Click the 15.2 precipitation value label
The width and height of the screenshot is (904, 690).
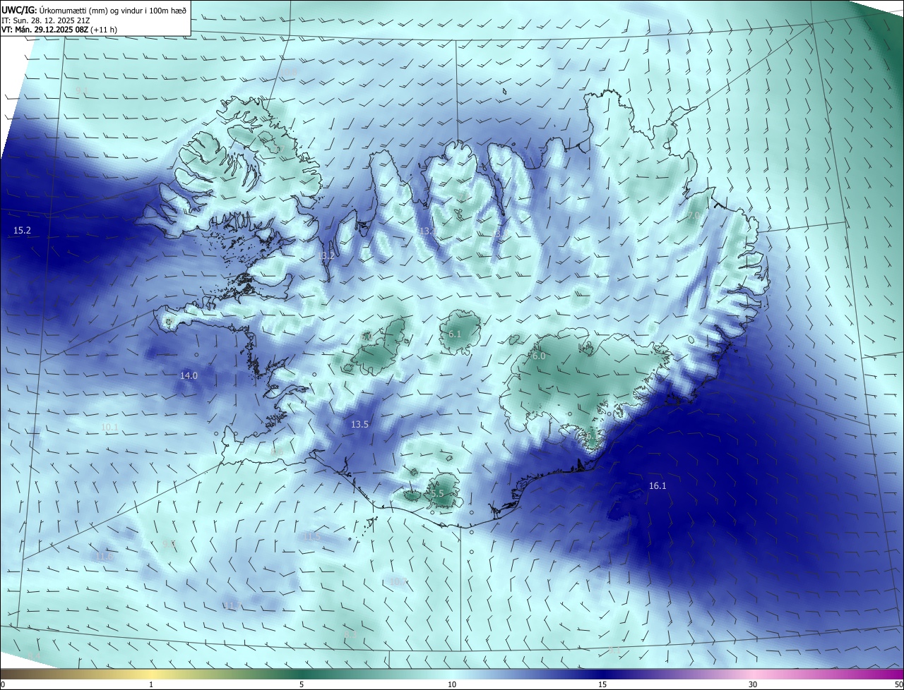22,231
